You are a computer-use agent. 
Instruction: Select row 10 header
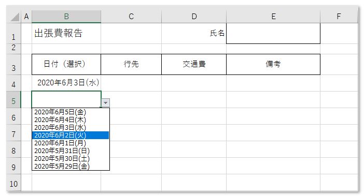tap(13, 184)
